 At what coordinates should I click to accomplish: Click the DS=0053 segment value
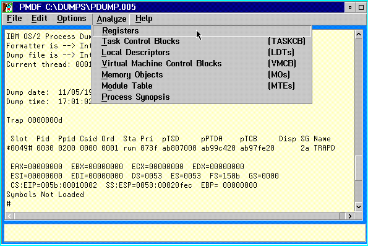tap(147, 176)
